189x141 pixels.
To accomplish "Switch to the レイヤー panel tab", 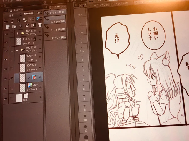I will click(x=16, y=10).
